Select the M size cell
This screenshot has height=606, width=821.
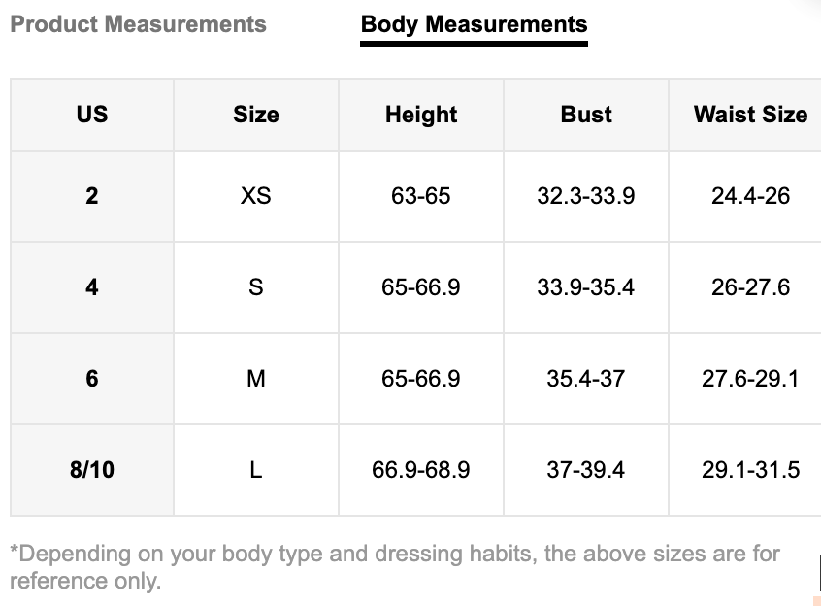point(256,379)
